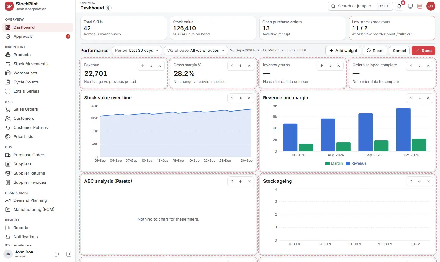440x262 pixels.
Task: Open the Open purchase orders card
Action: (x=302, y=28)
